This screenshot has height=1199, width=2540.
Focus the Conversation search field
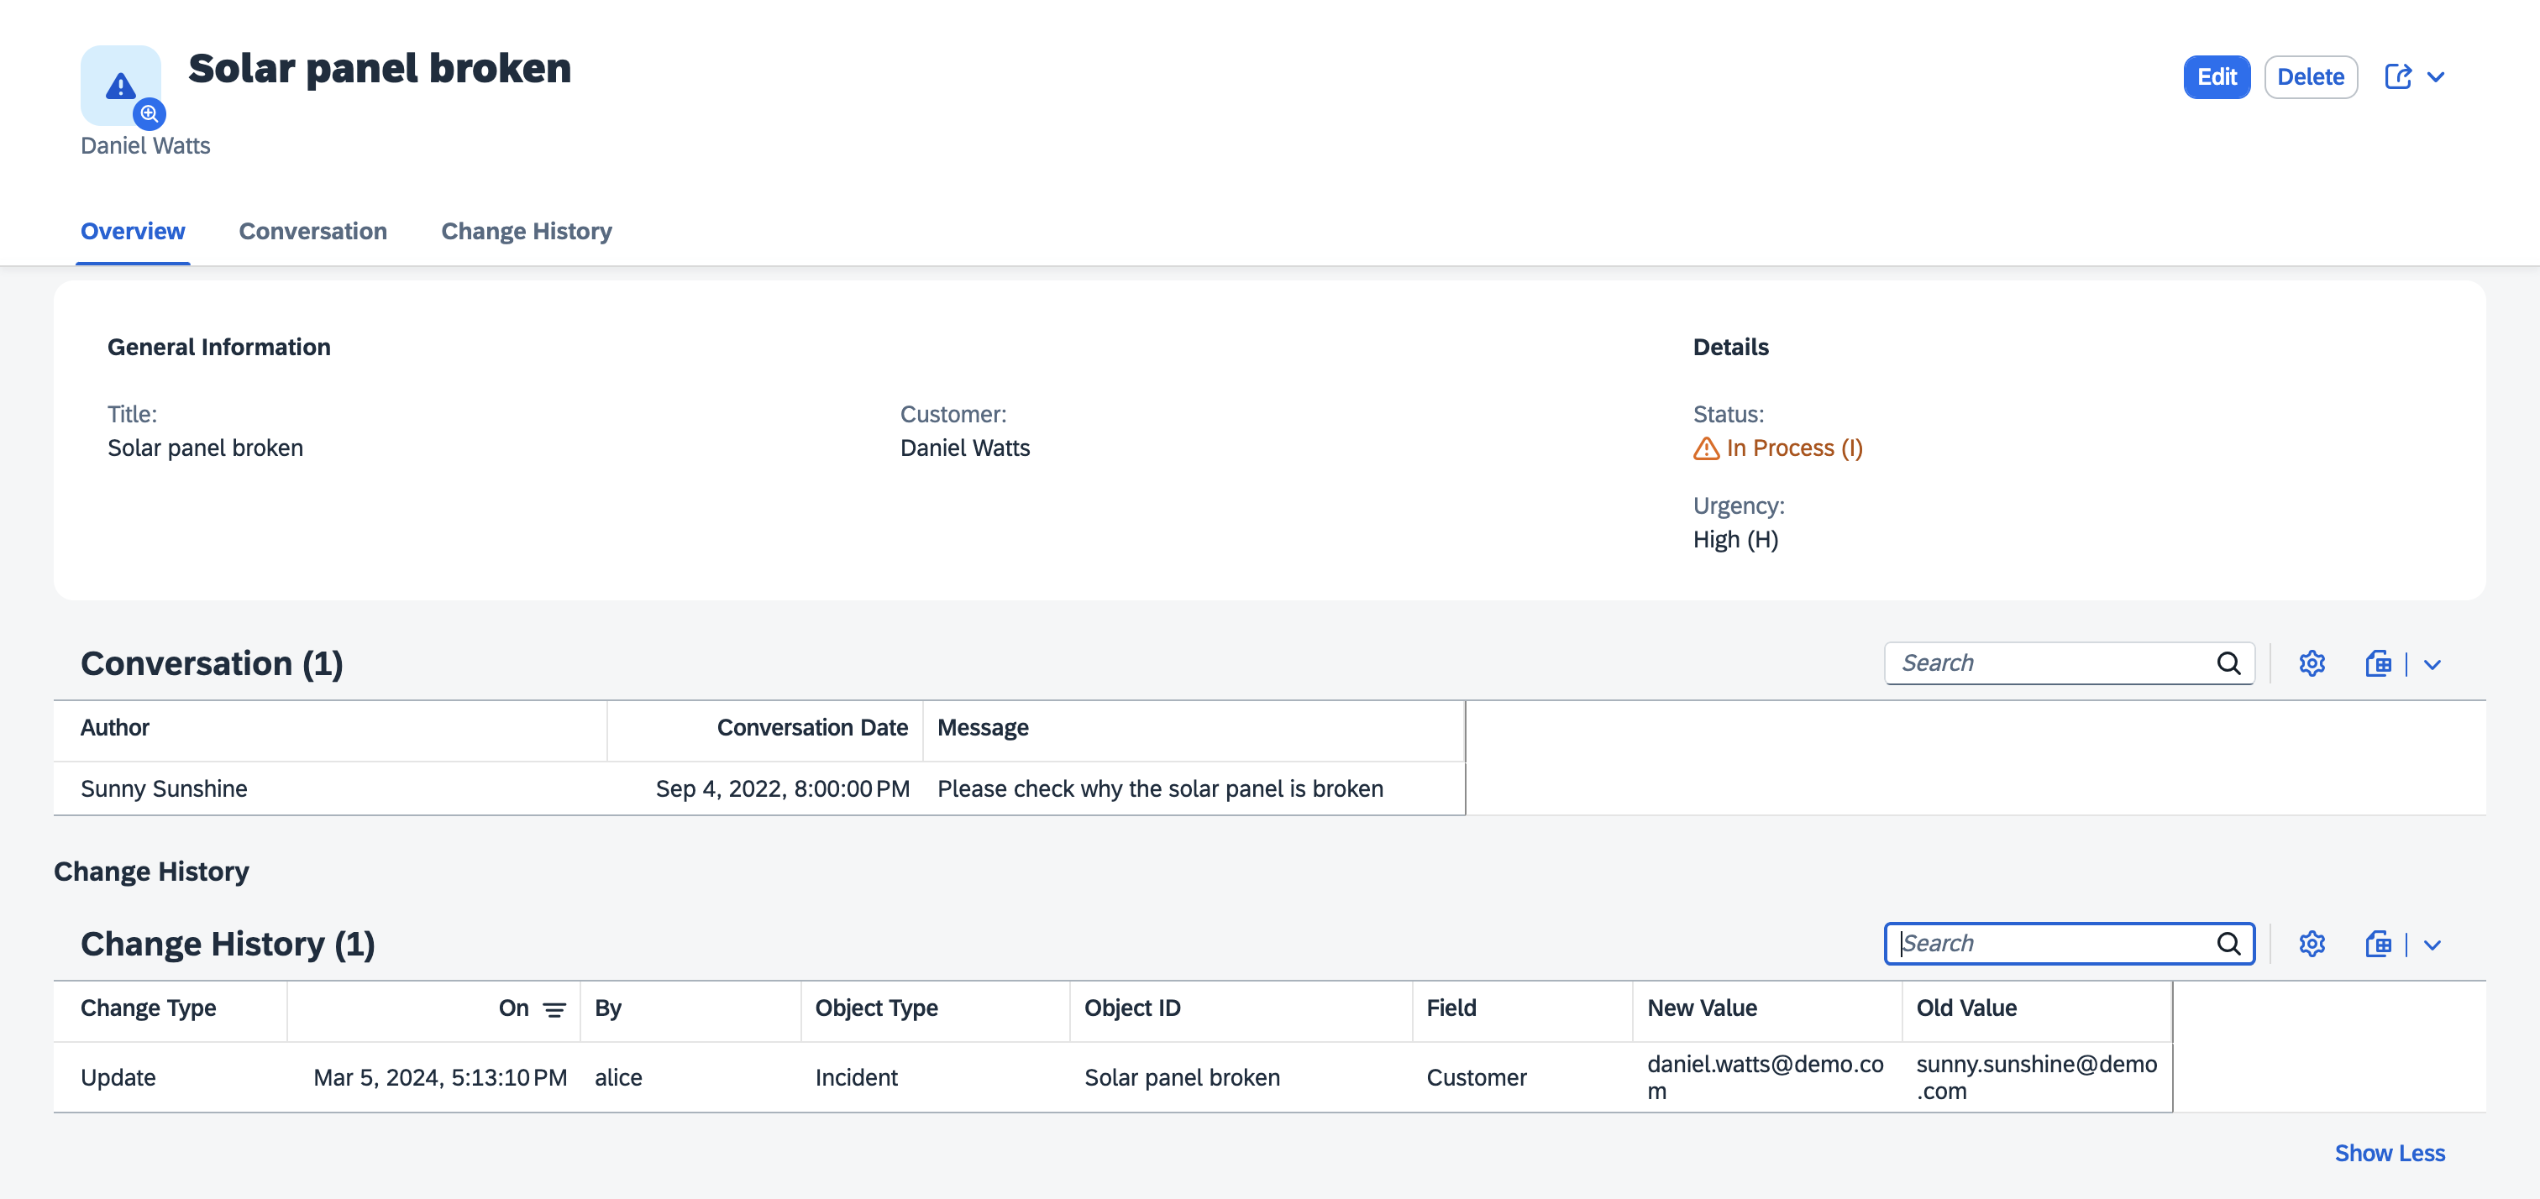tap(2051, 663)
